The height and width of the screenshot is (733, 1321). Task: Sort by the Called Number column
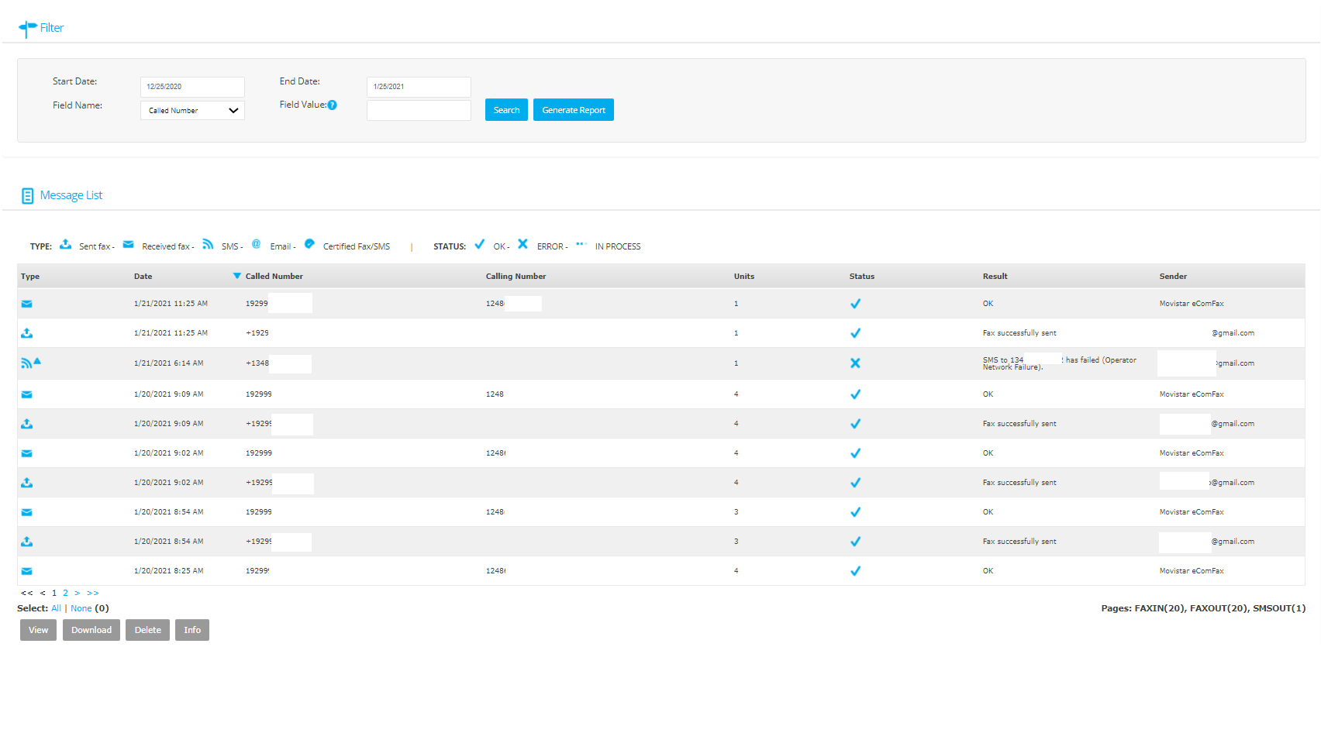[274, 277]
